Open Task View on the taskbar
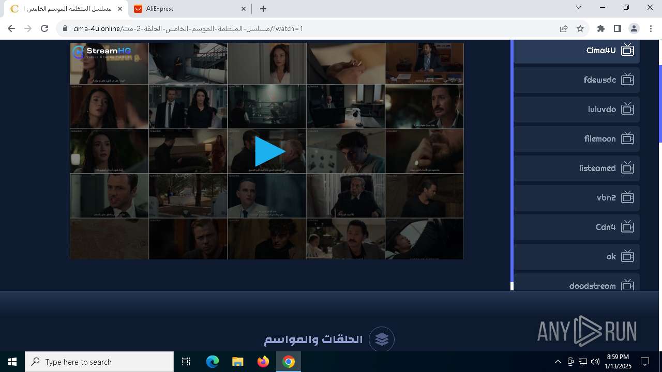662x372 pixels. pos(186,362)
